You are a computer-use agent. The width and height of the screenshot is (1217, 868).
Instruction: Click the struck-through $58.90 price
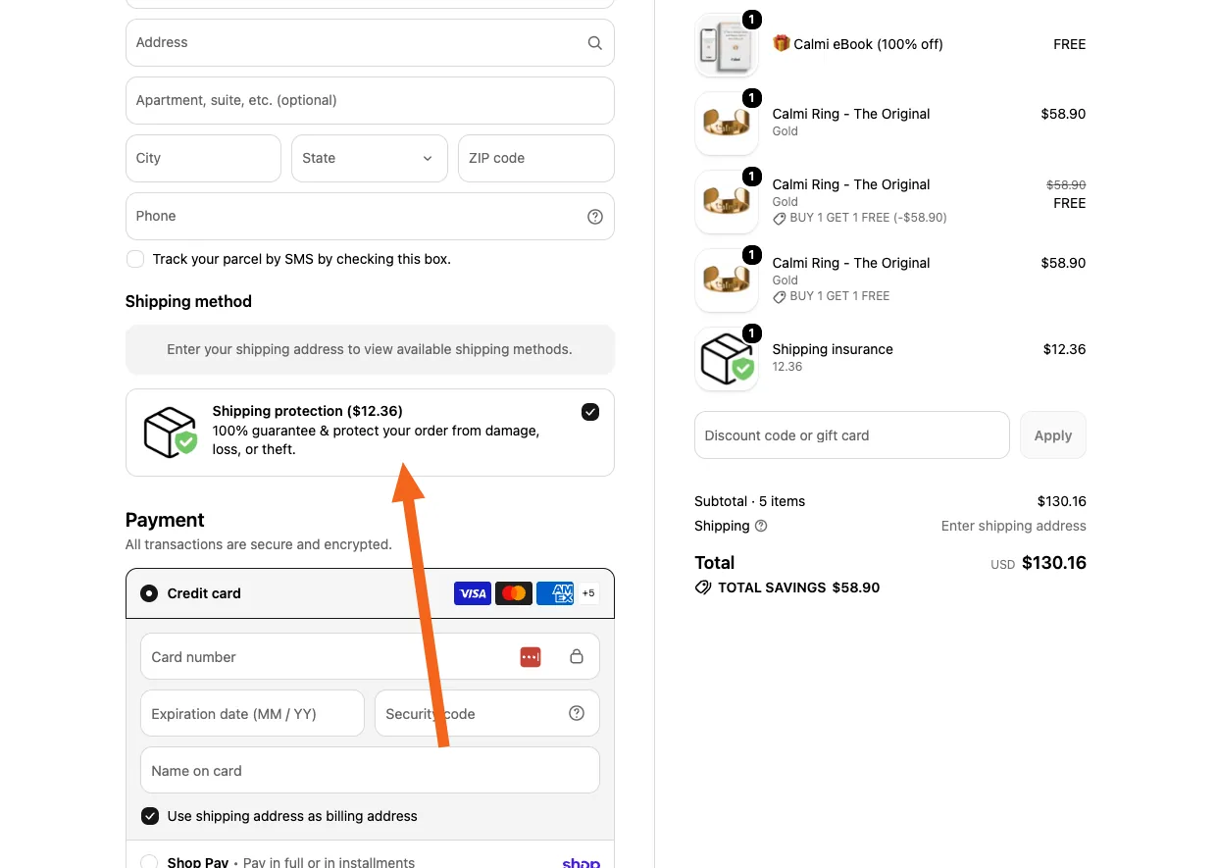1066,184
